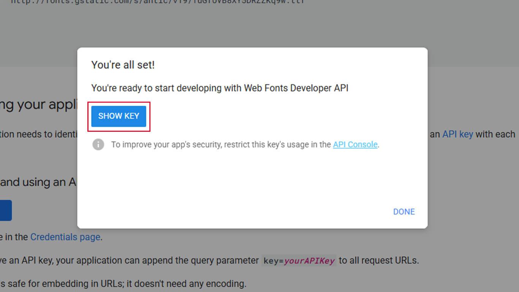Image resolution: width=519 pixels, height=292 pixels.
Task: Click the "tion needs to identi" paragraph text
Action: click(x=38, y=134)
